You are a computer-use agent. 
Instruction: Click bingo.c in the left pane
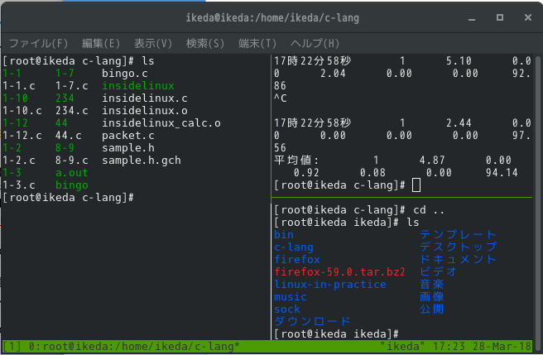tap(125, 74)
